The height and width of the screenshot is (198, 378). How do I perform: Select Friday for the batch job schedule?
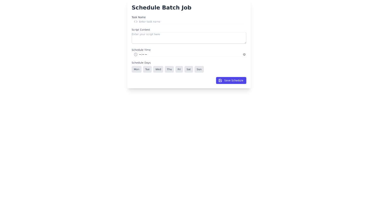pos(179,69)
